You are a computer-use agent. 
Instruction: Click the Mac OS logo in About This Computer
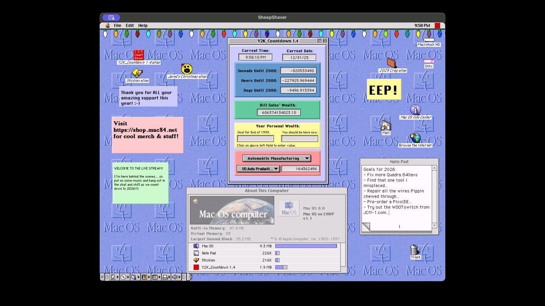click(x=289, y=208)
